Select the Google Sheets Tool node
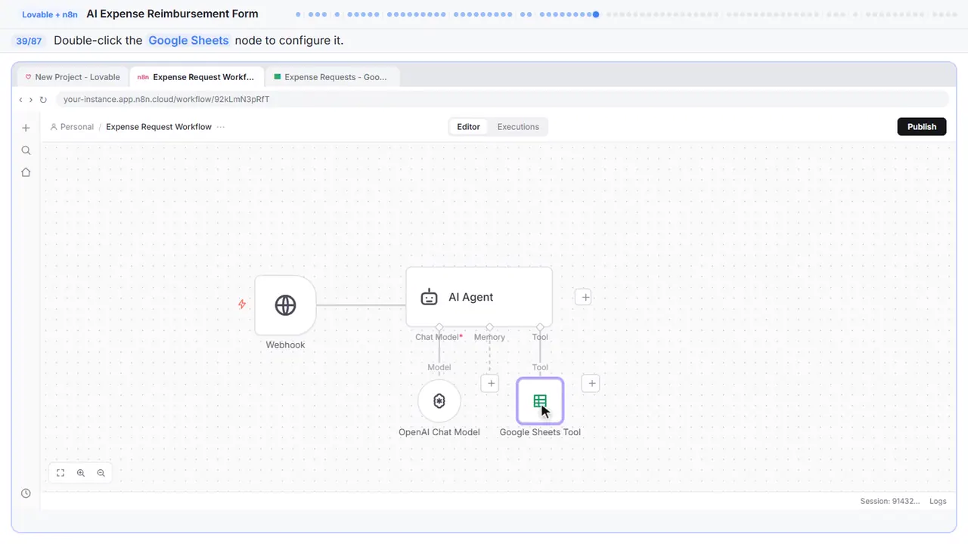Viewport: 968px width, 544px height. tap(540, 401)
